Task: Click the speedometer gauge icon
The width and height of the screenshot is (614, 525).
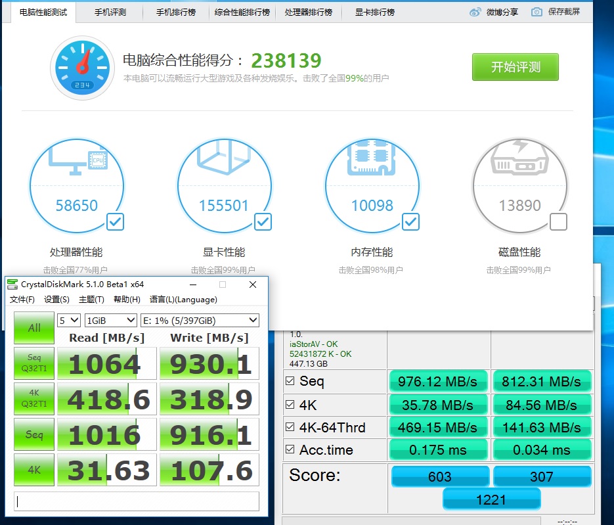Action: 82,68
